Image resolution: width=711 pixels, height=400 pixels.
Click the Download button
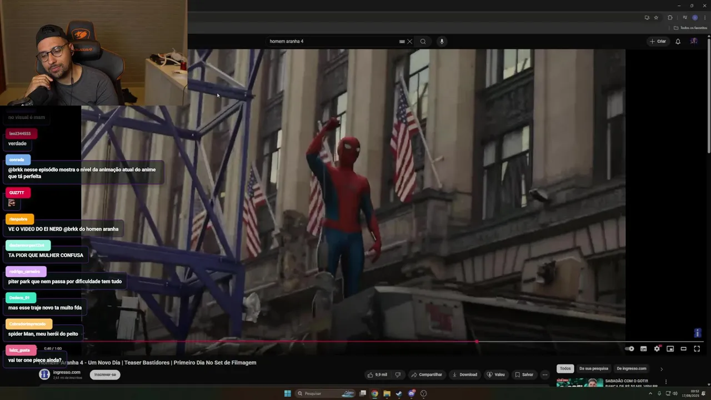point(465,374)
